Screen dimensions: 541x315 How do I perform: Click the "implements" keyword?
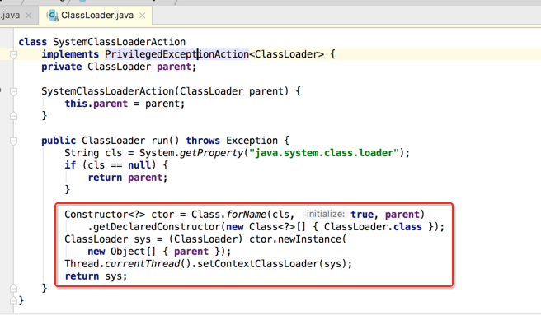point(70,54)
